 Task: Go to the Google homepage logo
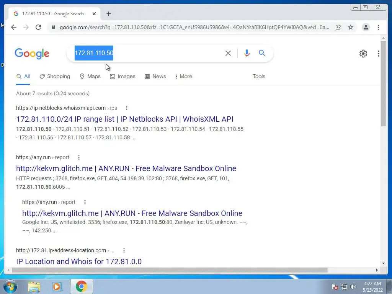[x=32, y=54]
